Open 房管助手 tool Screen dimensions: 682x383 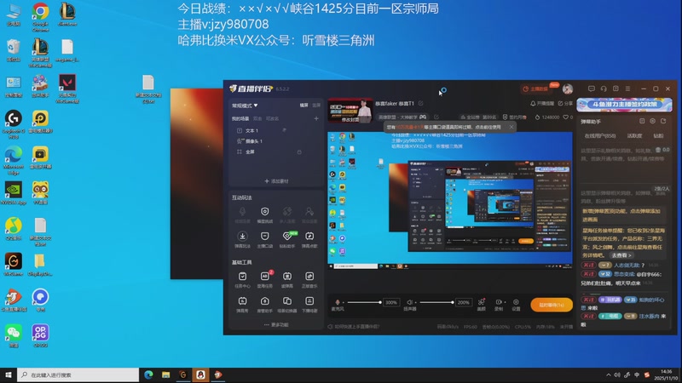click(264, 305)
